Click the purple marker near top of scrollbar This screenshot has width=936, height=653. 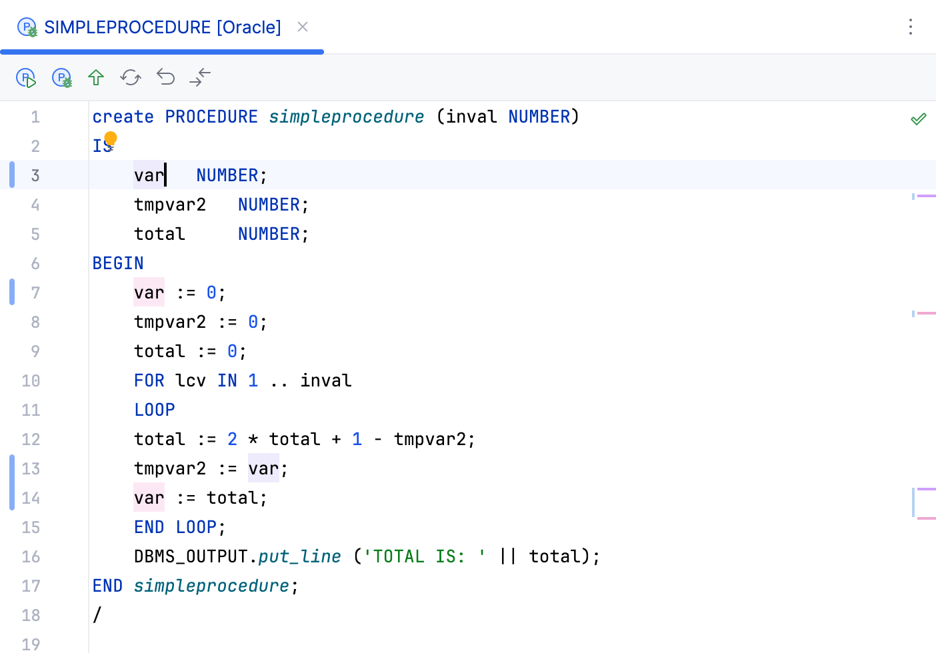pyautogui.click(x=927, y=196)
